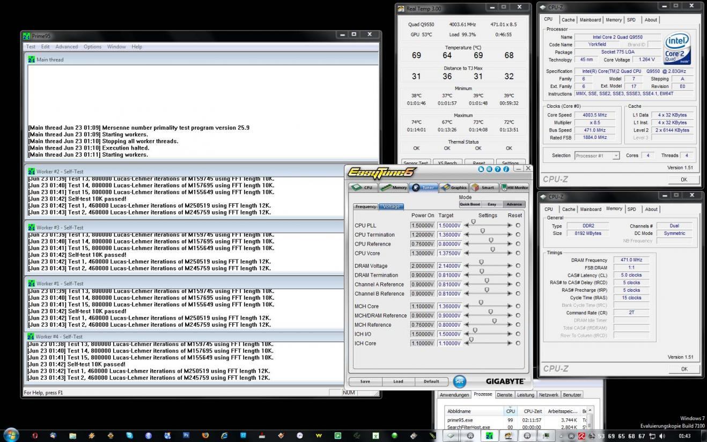This screenshot has width=707, height=442.
Task: Open SPD tab in CPU-Z Processor window
Action: (631, 20)
